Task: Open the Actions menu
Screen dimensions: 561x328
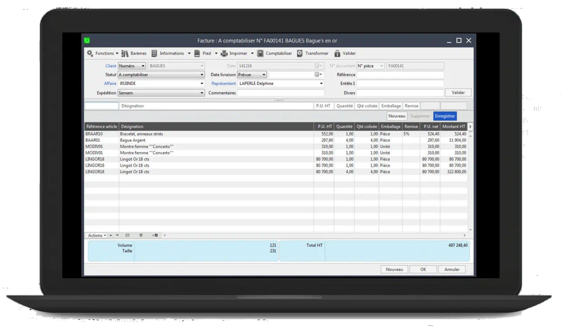Action: pos(96,235)
